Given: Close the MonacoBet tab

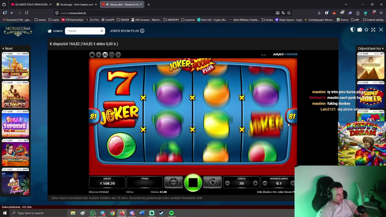Looking at the screenshot, I should (141, 5).
